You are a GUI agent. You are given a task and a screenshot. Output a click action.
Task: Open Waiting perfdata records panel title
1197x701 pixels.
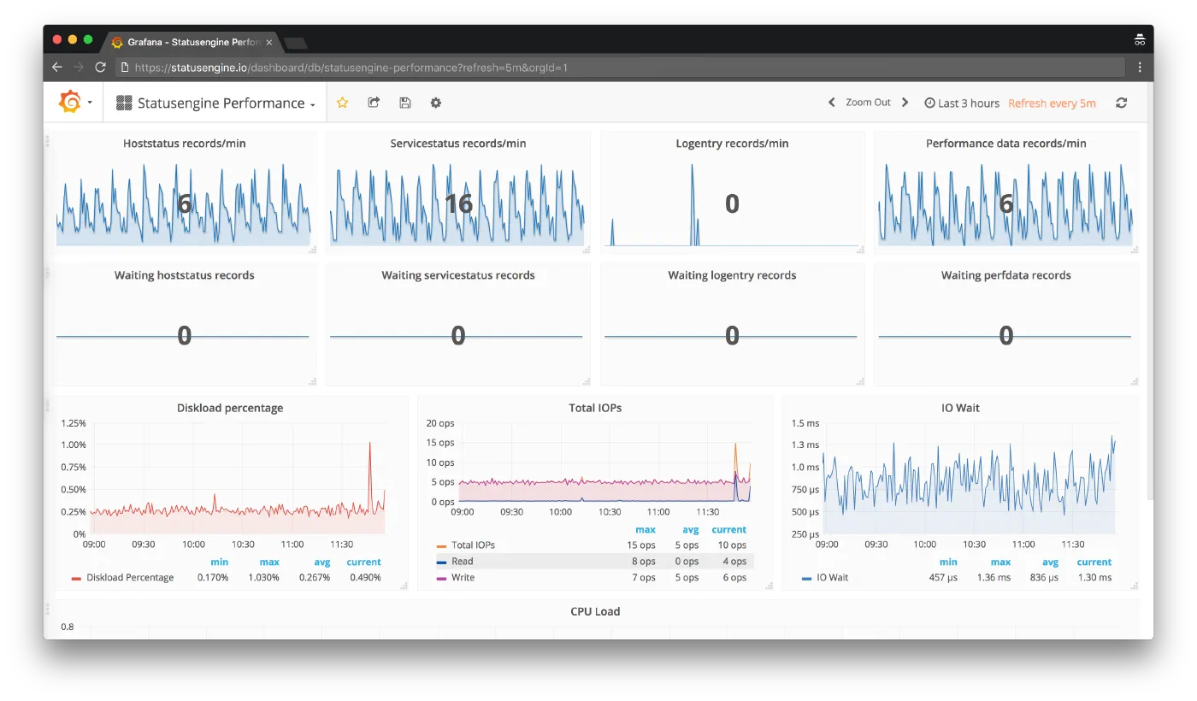1006,275
